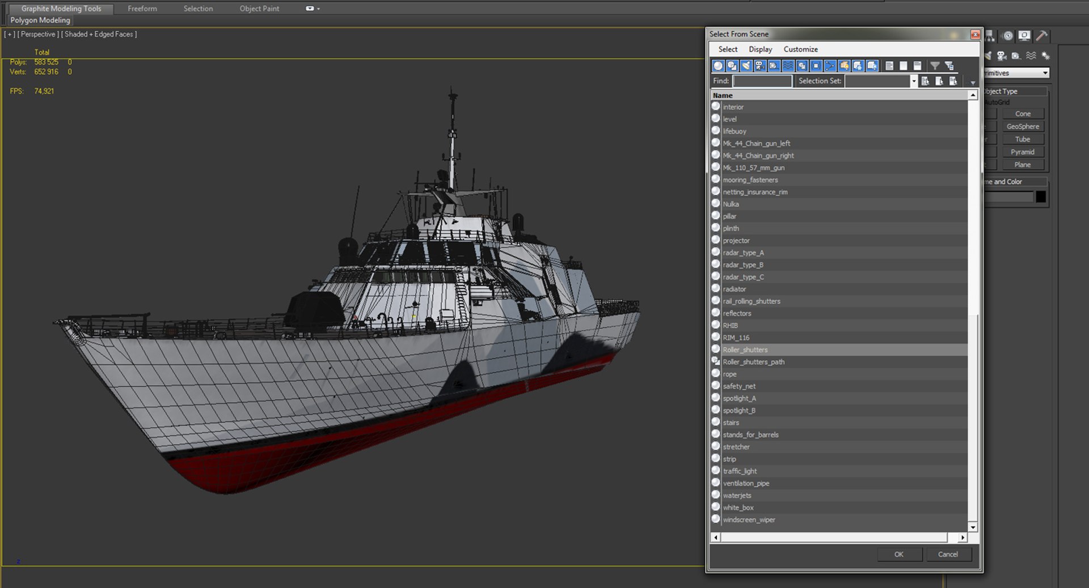Click the Tube primitive button

tap(1023, 139)
